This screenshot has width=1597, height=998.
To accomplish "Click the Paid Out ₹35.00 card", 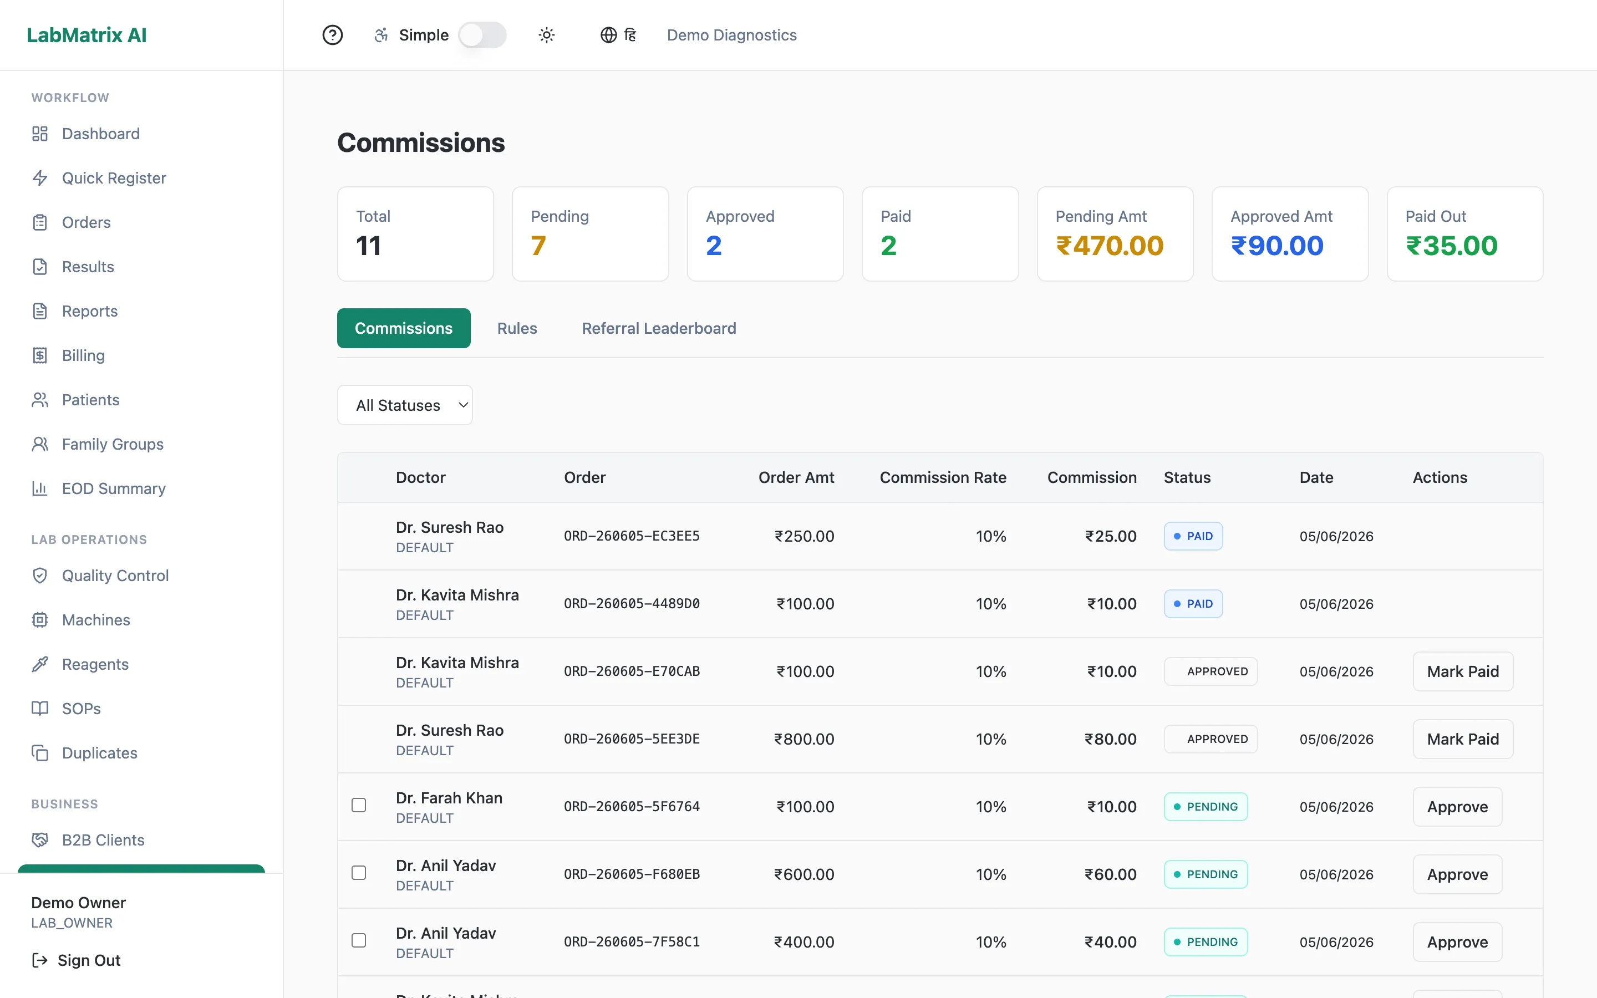I will pos(1465,233).
